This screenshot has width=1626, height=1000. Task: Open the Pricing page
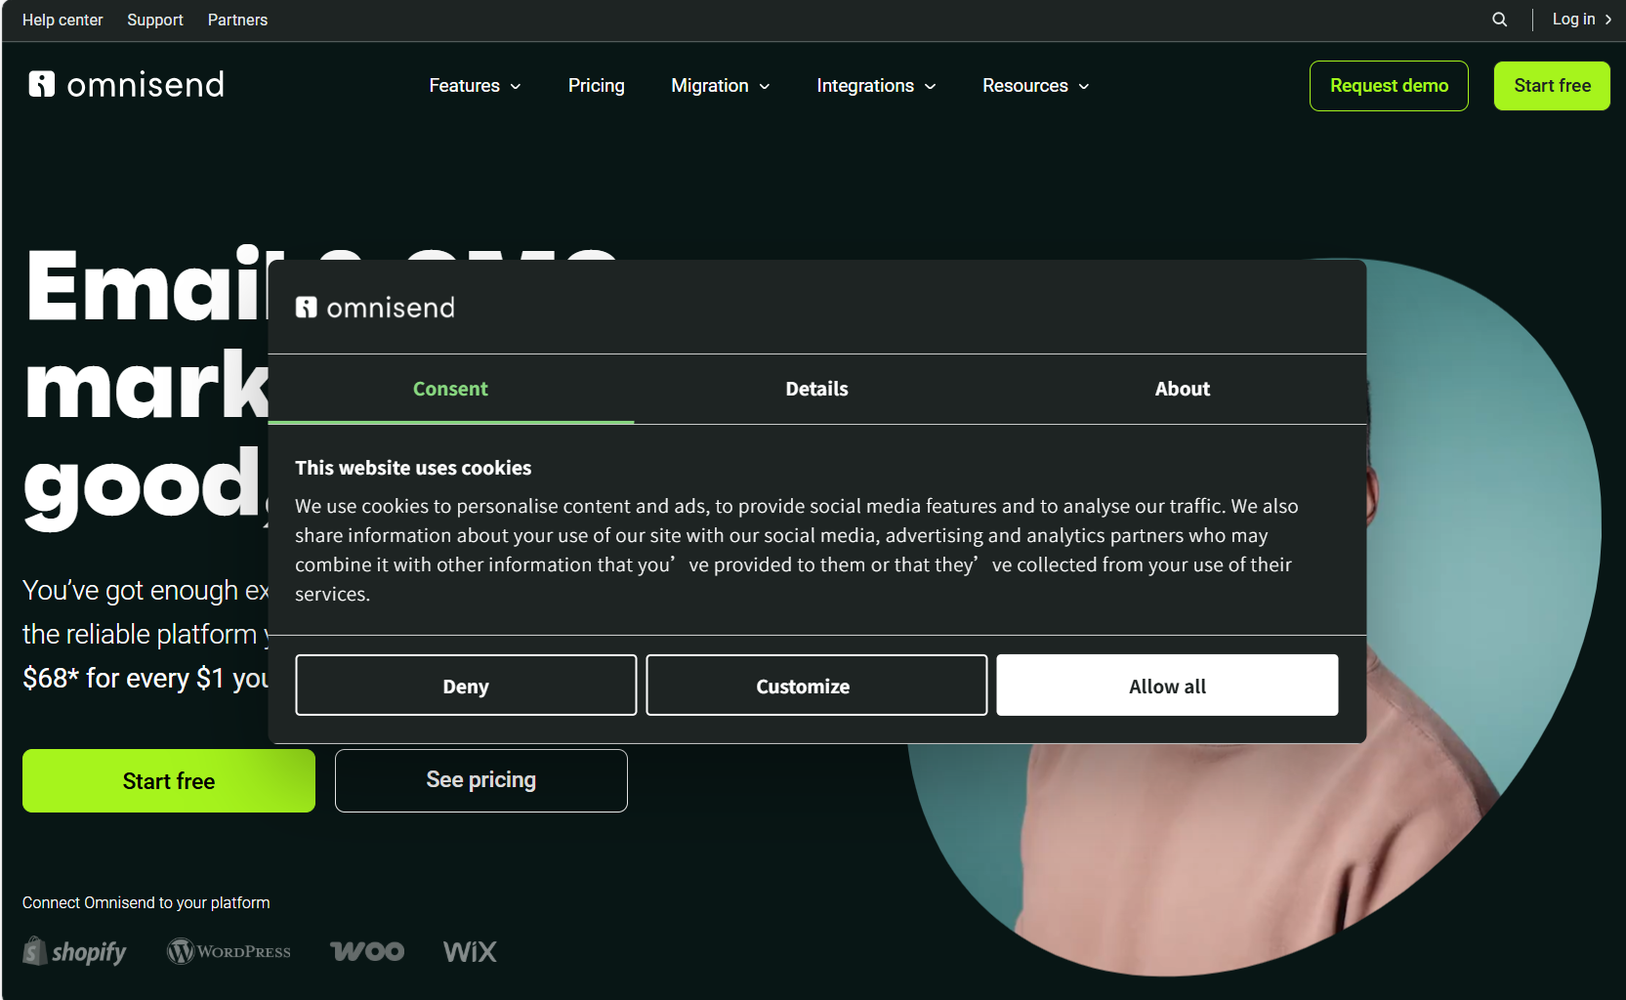tap(597, 86)
